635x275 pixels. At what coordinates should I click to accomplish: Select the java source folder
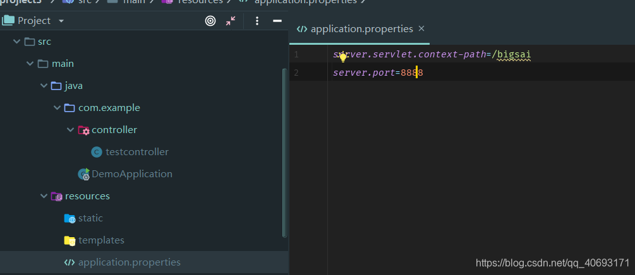coord(74,86)
